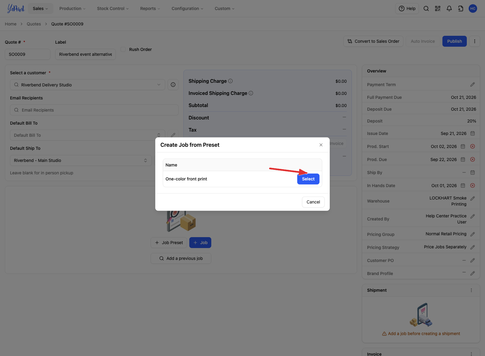Image resolution: width=485 pixels, height=356 pixels.
Task: Focus the Email Recipients field
Action: click(94, 110)
